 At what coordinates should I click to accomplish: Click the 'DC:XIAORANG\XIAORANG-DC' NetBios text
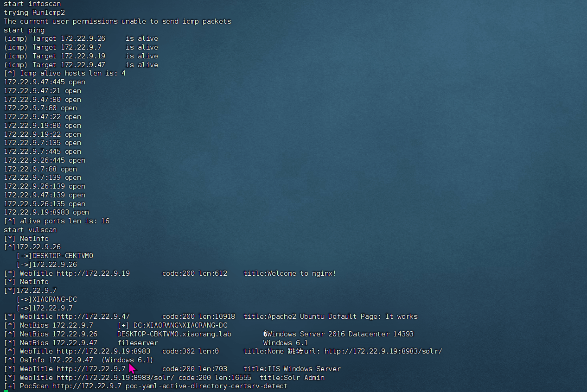[x=180, y=325]
